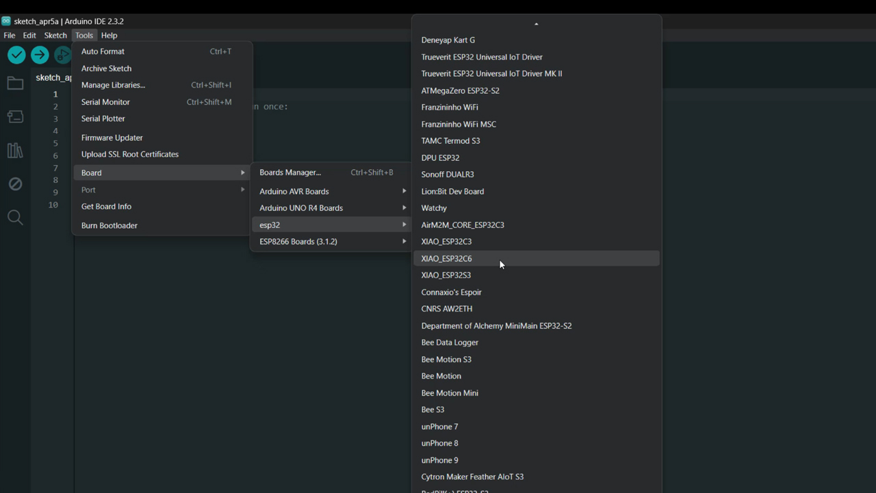This screenshot has width=876, height=493.
Task: Pick Connaxio's Espoir
Action: (537, 292)
